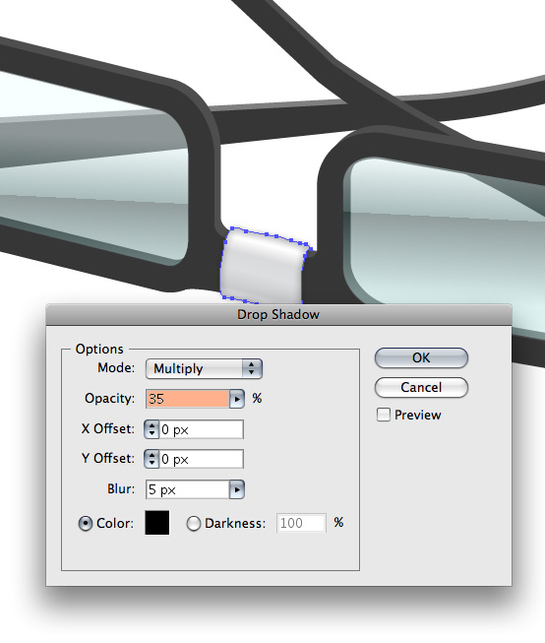Open the black shadow color swatch
Screen dimensions: 545x643
[157, 523]
